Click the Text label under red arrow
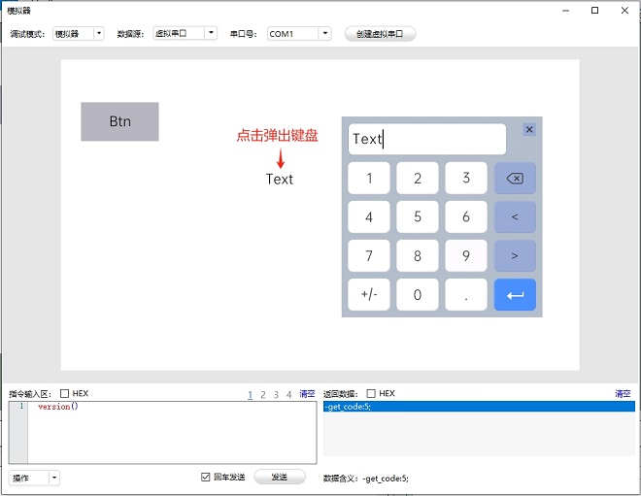Viewport: 641px width, 496px height. point(280,179)
